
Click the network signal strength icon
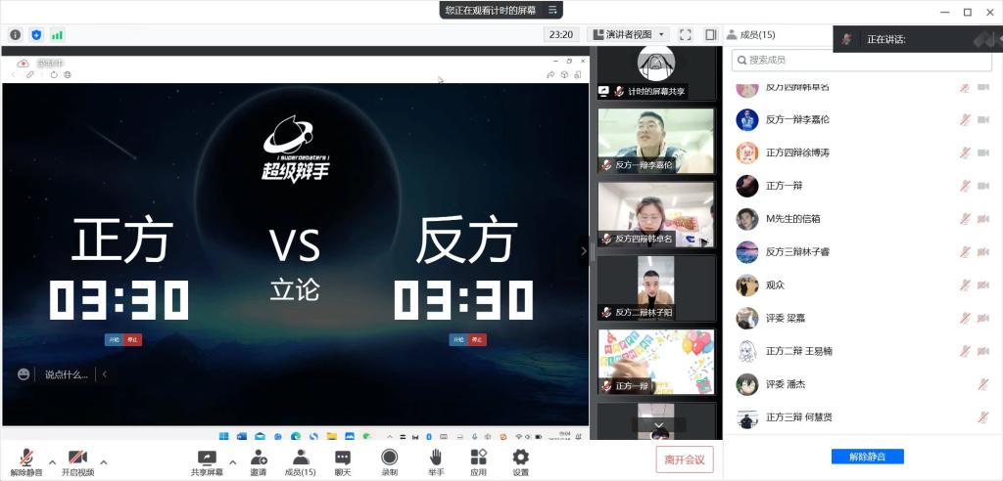58,35
